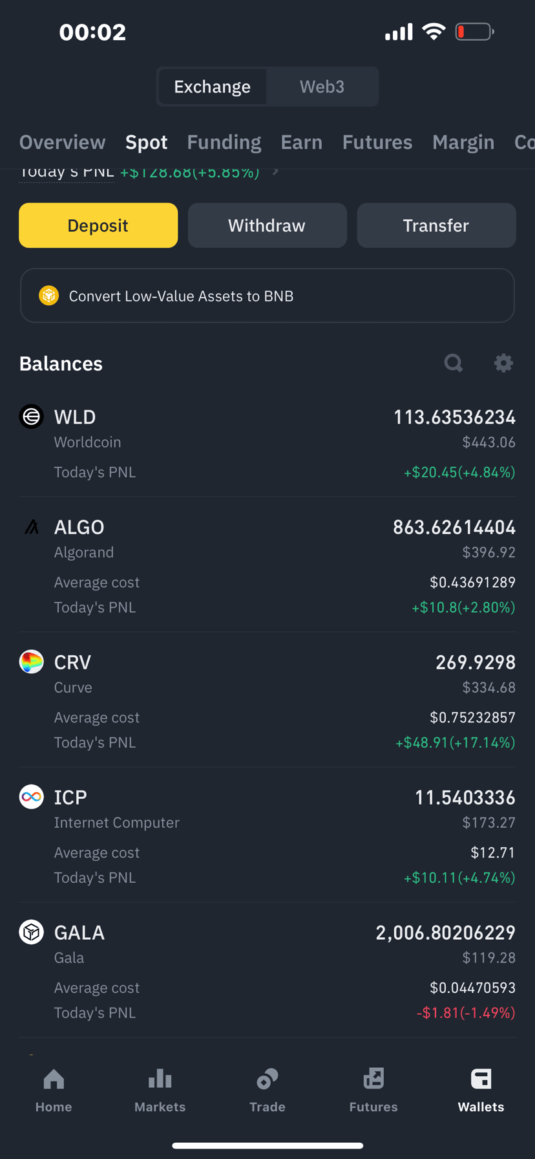Tap the Internet Computer ICP icon

click(31, 797)
